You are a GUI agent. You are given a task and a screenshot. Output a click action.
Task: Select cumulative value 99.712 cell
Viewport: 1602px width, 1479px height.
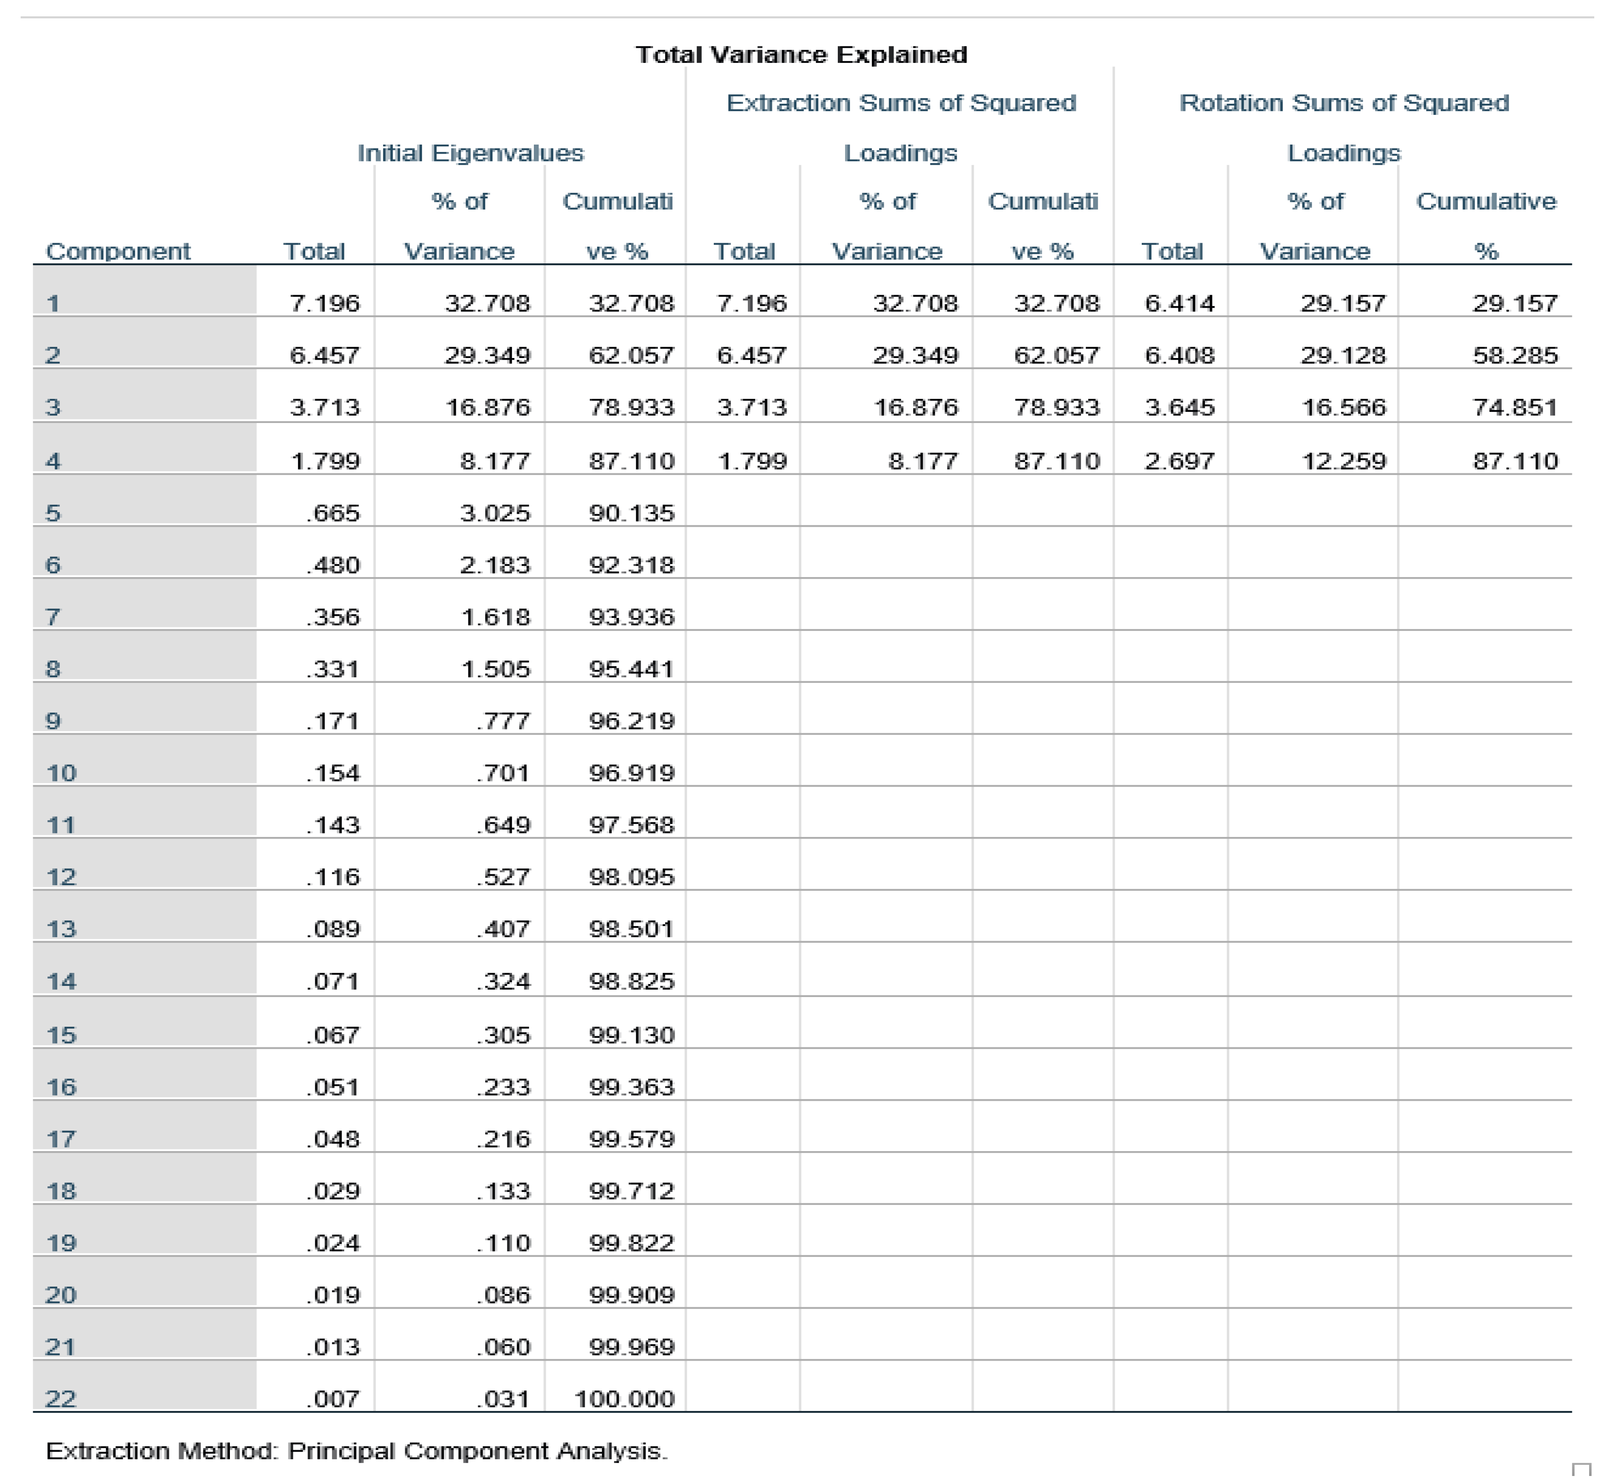pyautogui.click(x=631, y=1192)
